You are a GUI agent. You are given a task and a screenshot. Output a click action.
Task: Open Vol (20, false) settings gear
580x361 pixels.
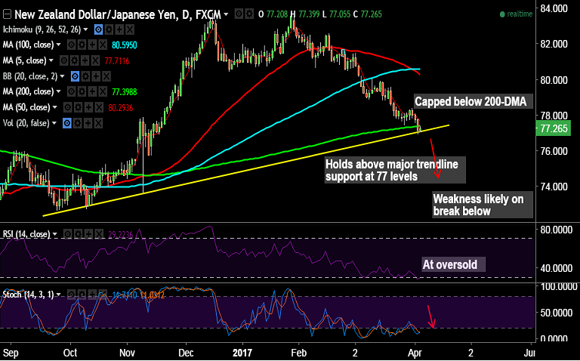pyautogui.click(x=77, y=123)
